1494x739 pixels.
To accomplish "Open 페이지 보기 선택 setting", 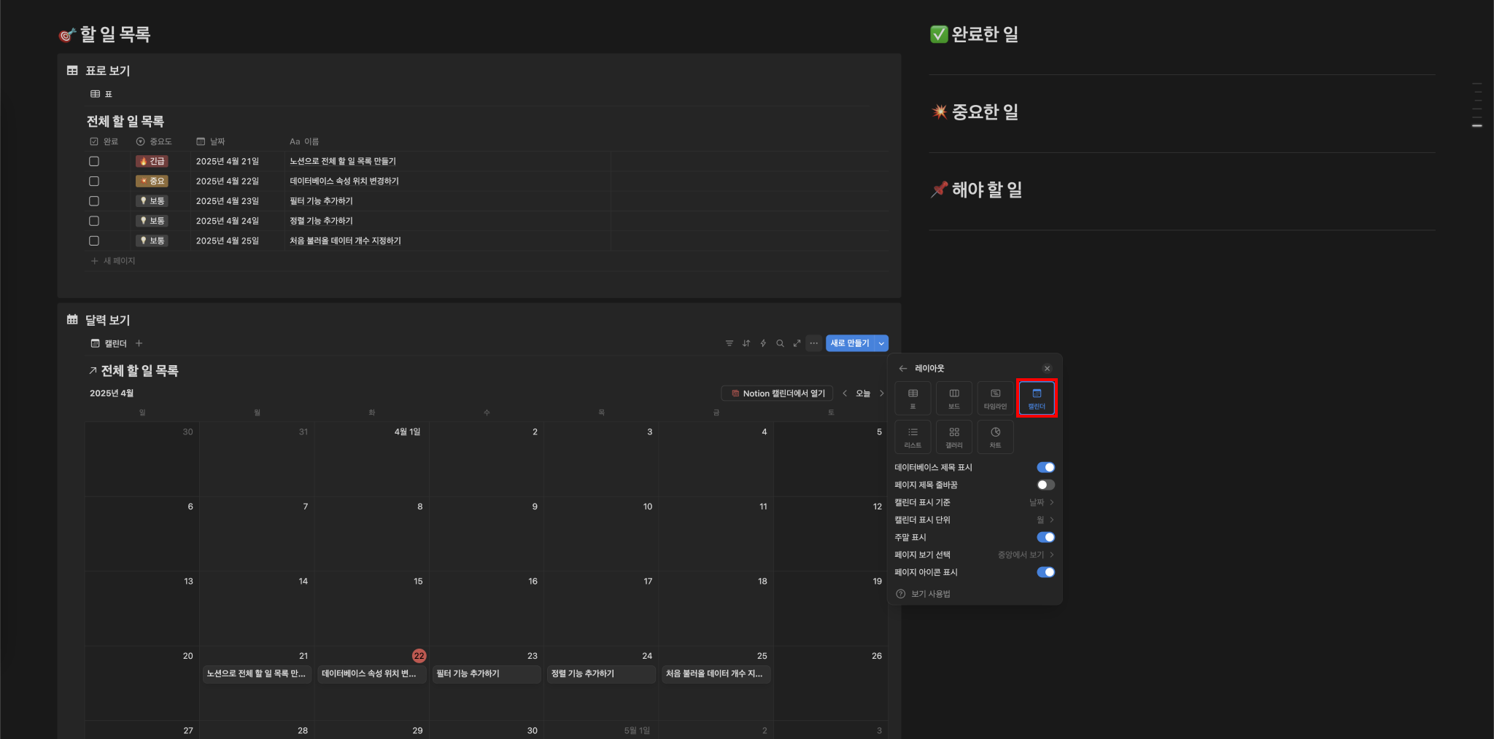I will point(975,555).
